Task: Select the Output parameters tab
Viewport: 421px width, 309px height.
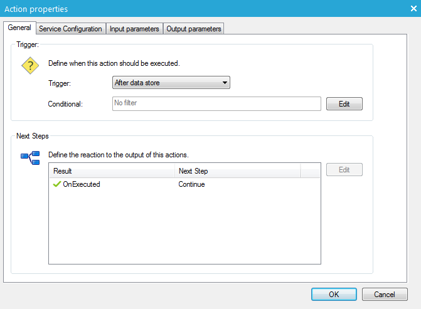Action: pos(193,29)
